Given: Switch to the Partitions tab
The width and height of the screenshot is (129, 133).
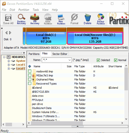Looking at the screenshot, I should (x=34, y=54).
